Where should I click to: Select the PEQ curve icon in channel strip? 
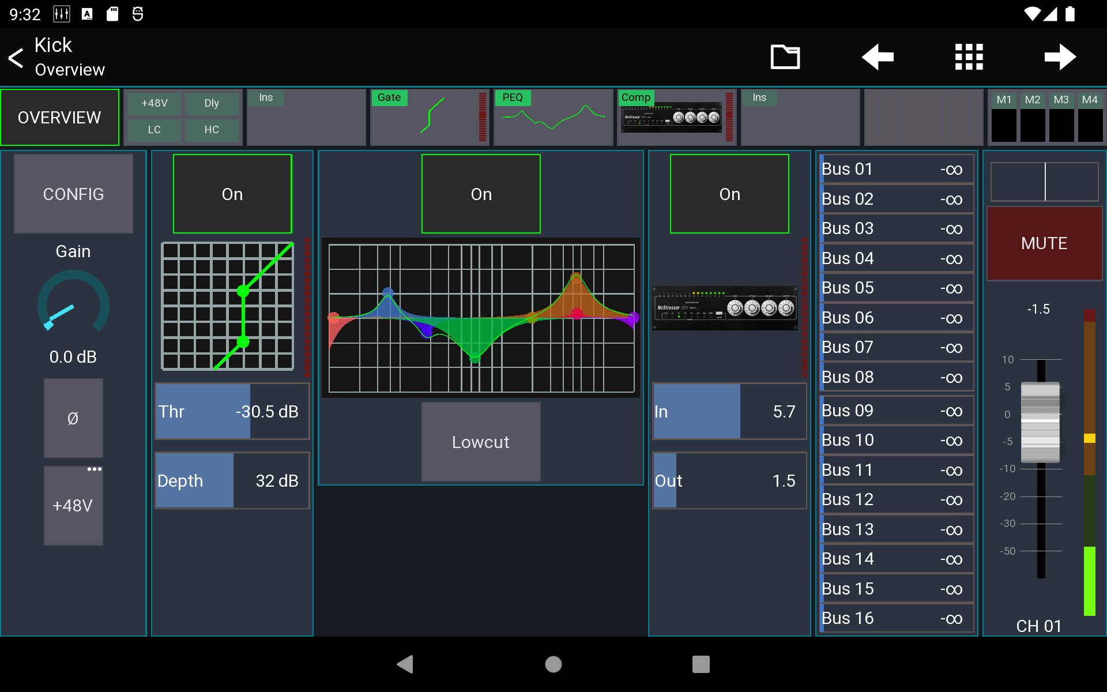point(552,117)
